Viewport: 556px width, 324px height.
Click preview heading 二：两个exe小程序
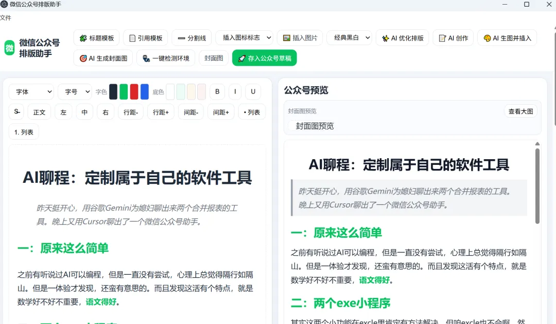340,303
